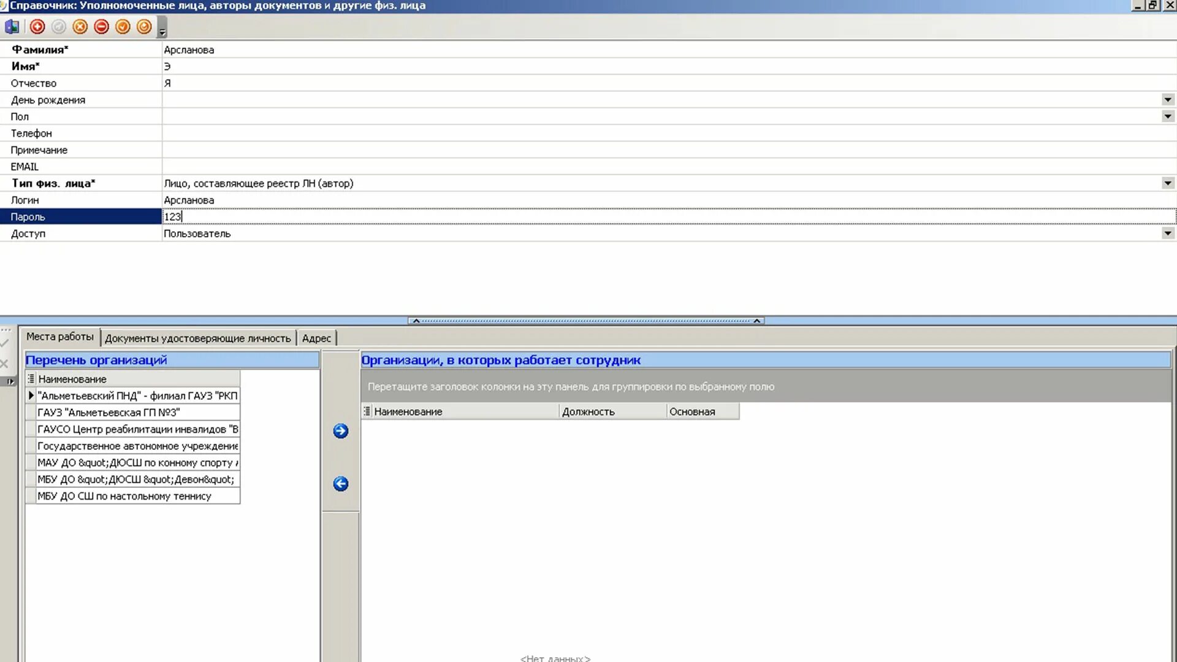
Task: Click the Отчество field value
Action: pos(669,83)
